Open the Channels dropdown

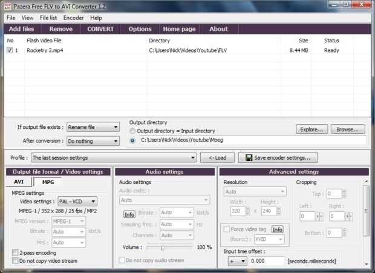coord(177,235)
